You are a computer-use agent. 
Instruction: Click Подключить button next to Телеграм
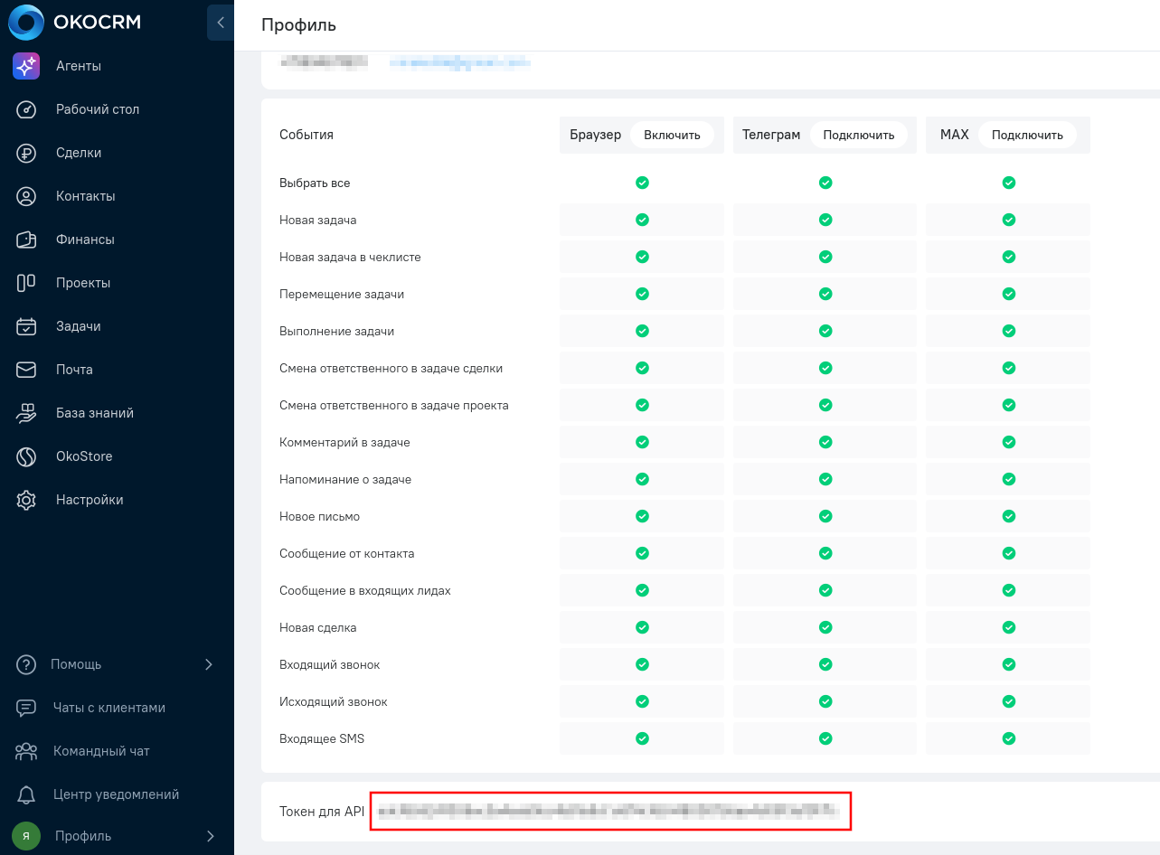[858, 135]
